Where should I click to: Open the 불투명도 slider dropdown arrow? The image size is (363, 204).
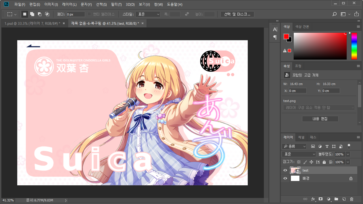point(348,154)
